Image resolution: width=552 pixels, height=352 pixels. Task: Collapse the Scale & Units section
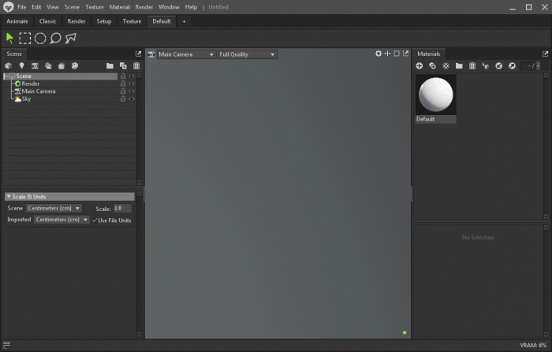pyautogui.click(x=9, y=197)
